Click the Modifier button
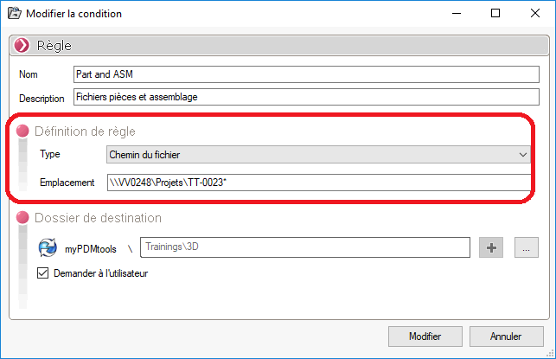 (x=425, y=336)
